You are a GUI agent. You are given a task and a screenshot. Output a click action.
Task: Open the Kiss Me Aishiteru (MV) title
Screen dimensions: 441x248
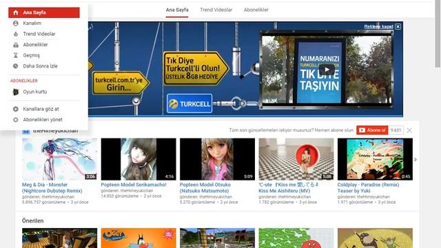289,187
